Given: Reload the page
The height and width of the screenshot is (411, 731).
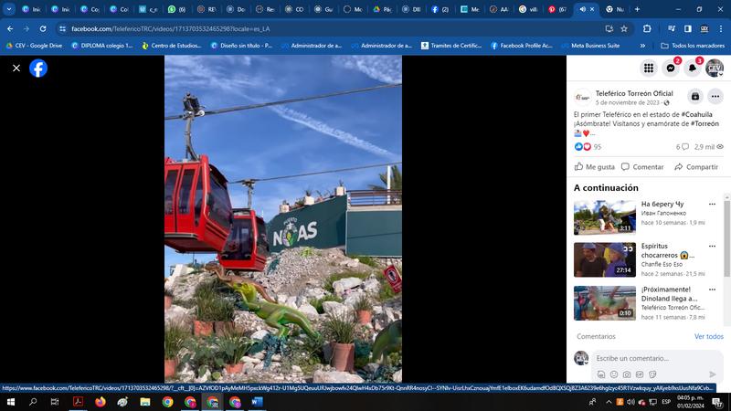Looking at the screenshot, I should point(42,28).
